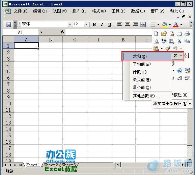Screen dimensions: 195x175
Task: Click the AutoSum sigma button
Action: coord(175,56)
